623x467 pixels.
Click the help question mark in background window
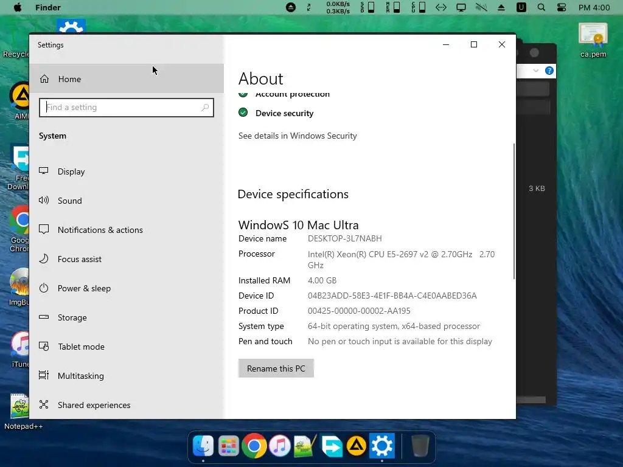(x=549, y=71)
